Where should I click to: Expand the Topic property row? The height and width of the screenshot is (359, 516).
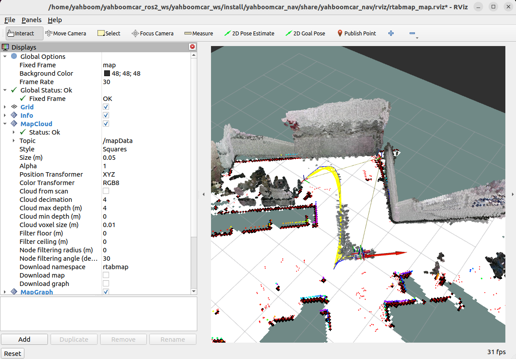14,141
